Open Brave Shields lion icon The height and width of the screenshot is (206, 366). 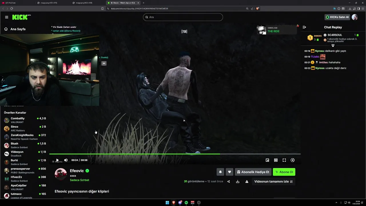click(x=257, y=9)
